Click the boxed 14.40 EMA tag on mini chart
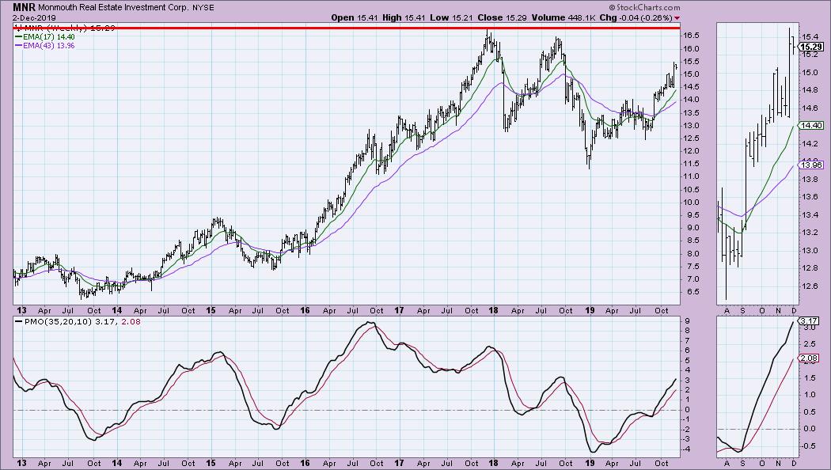The image size is (831, 470). click(x=811, y=126)
